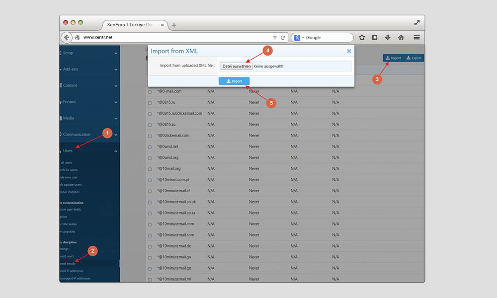Tick checkbox for *@0wnd.org
497x298 pixels.
[x=150, y=158]
